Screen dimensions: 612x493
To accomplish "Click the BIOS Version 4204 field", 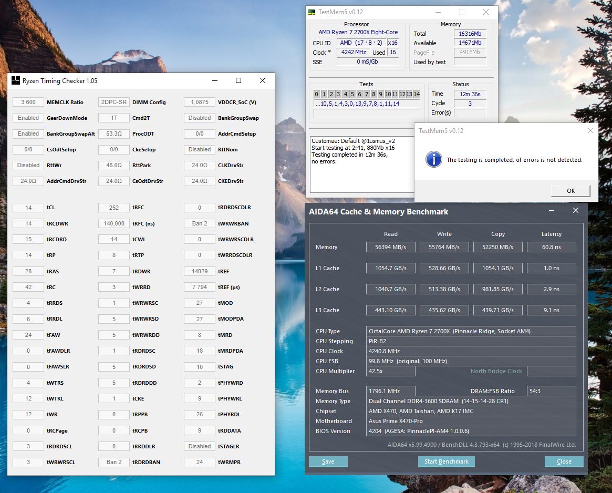I will pos(471,431).
